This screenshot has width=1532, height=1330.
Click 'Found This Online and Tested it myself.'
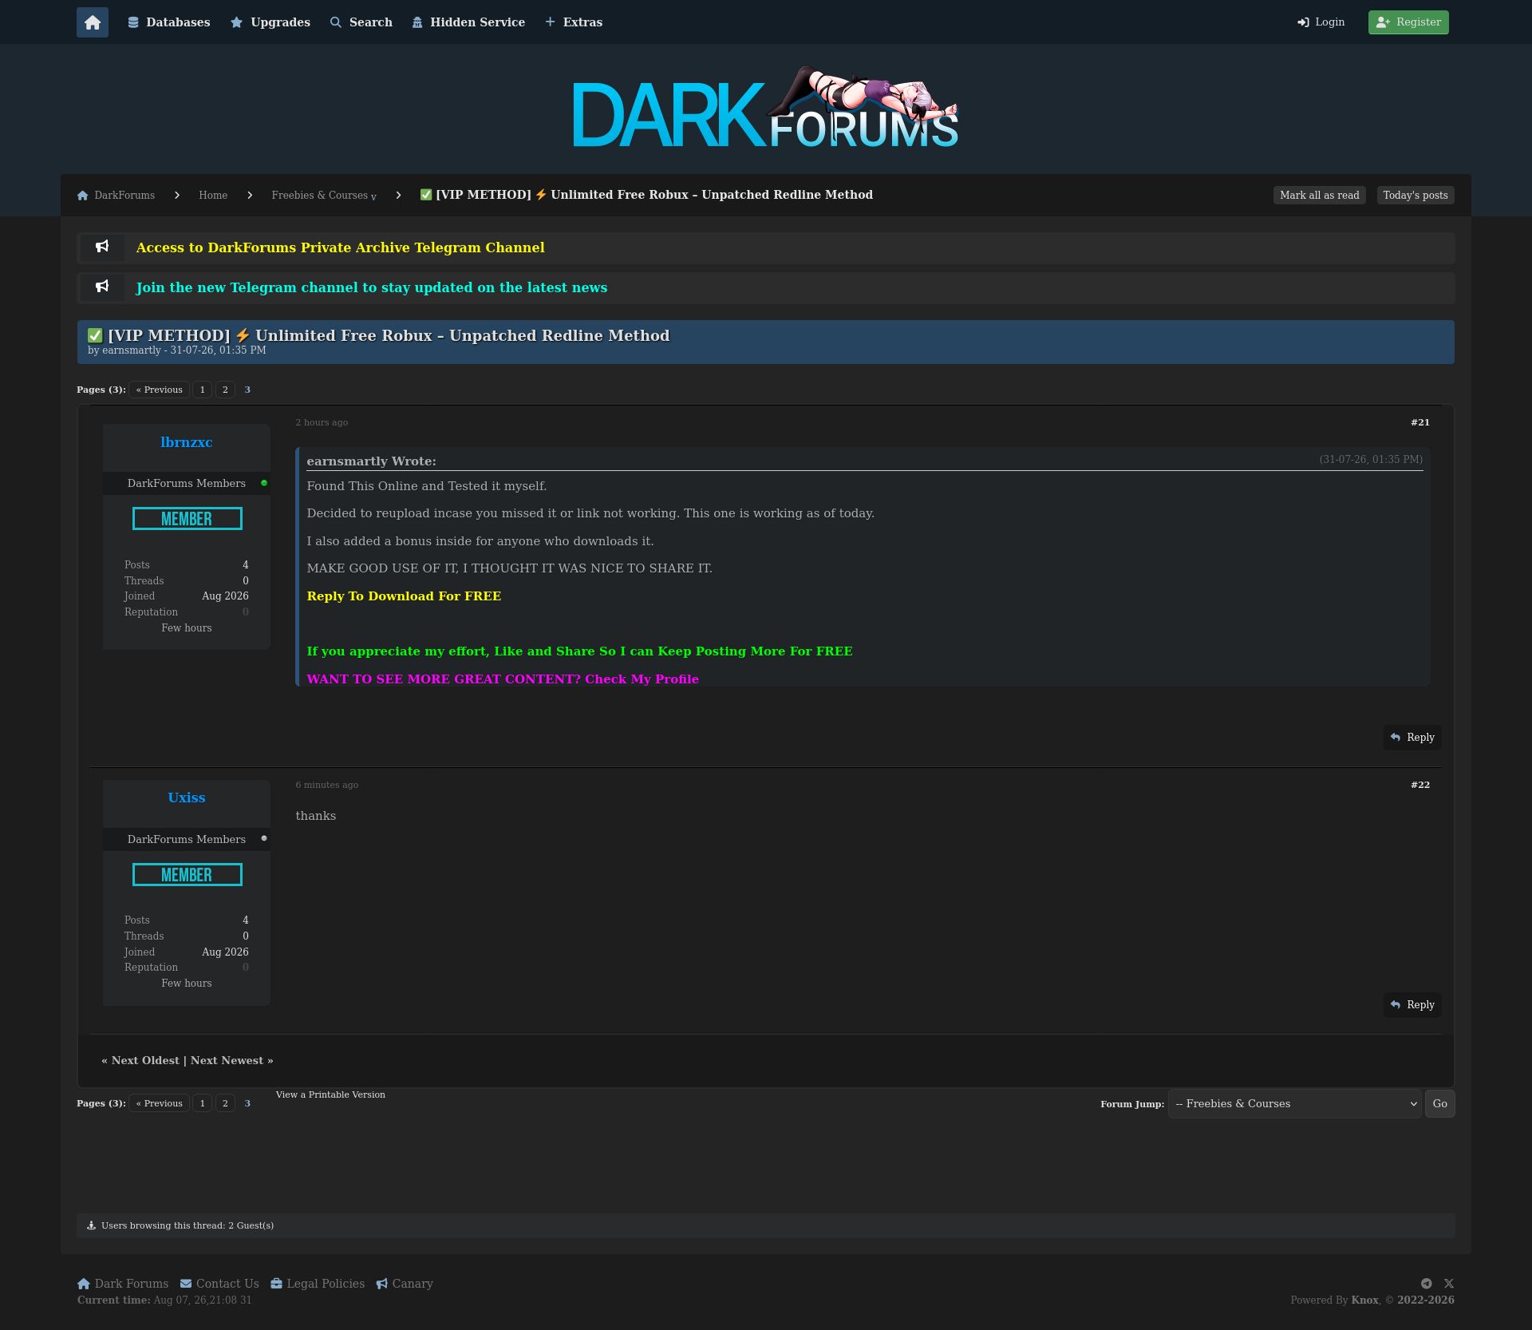(427, 486)
